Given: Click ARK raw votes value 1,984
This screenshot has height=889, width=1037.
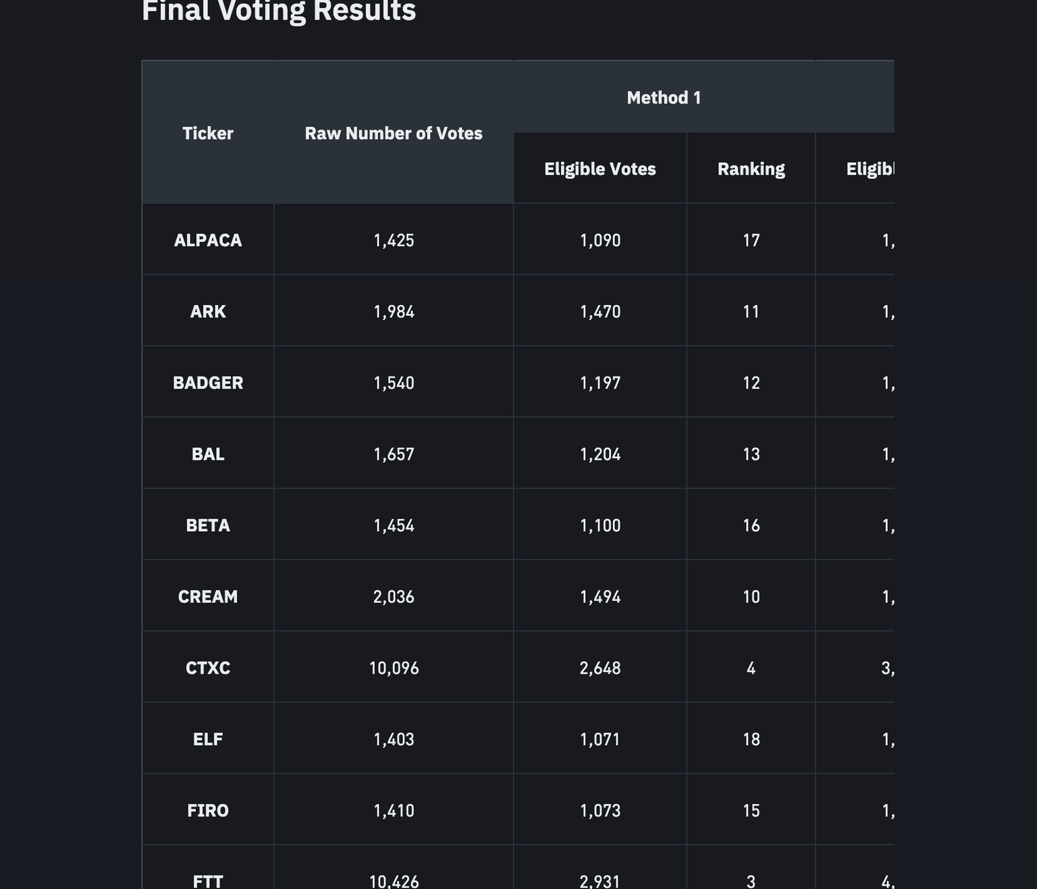Looking at the screenshot, I should point(394,311).
